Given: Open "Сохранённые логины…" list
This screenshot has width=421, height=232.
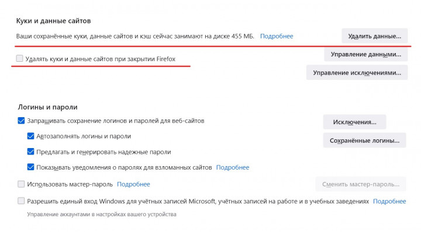Looking at the screenshot, I should pyautogui.click(x=365, y=140).
